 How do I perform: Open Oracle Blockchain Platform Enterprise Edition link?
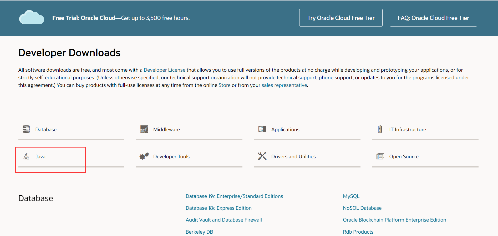[x=394, y=220]
